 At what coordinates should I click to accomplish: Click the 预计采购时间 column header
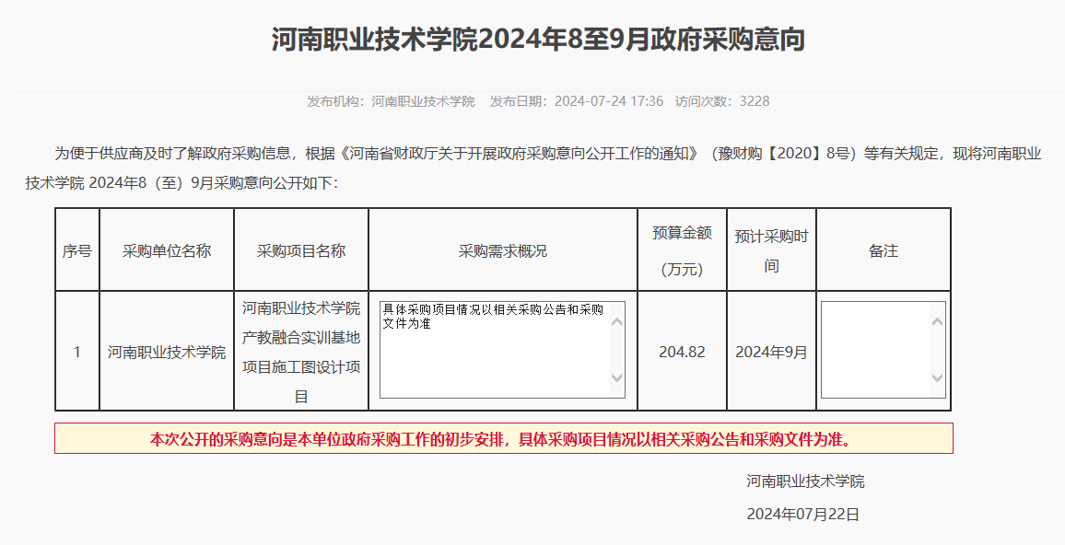[771, 250]
